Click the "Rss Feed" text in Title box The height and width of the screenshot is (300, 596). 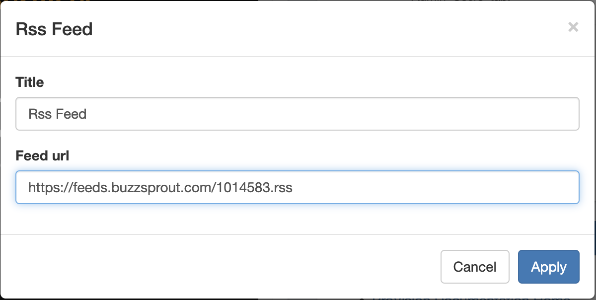click(x=58, y=114)
